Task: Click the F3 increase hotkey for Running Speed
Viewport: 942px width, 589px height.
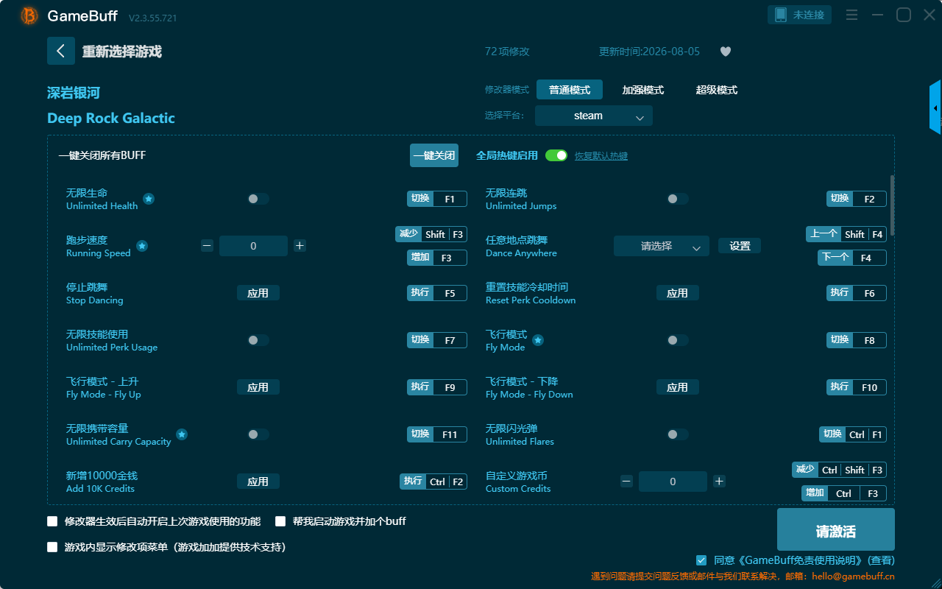Action: [437, 258]
